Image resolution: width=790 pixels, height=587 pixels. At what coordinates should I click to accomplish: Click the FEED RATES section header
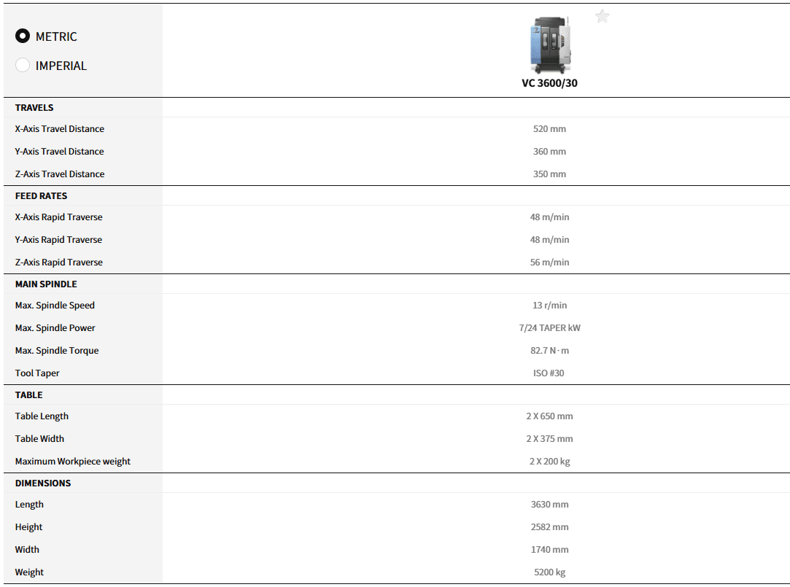pyautogui.click(x=41, y=195)
